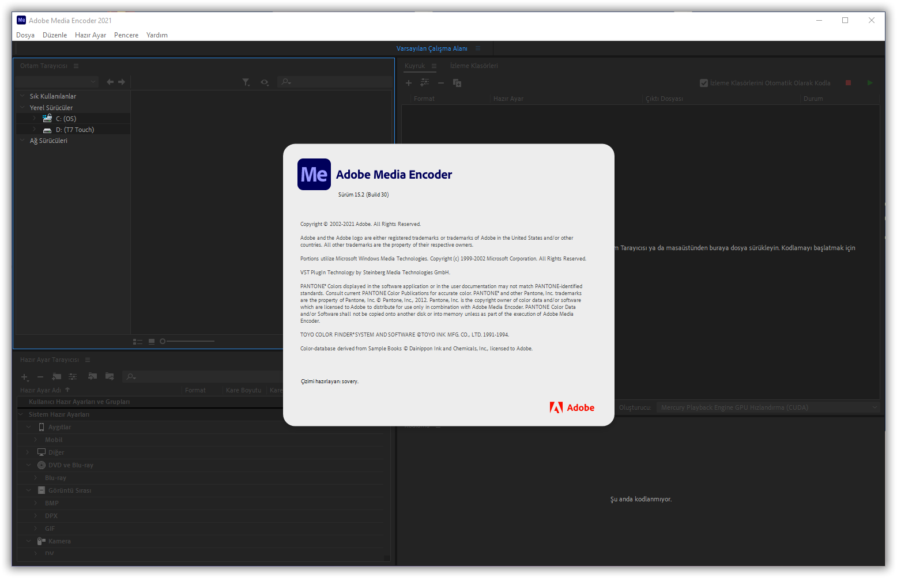Open the Dosya menu
The image size is (897, 578).
[25, 35]
